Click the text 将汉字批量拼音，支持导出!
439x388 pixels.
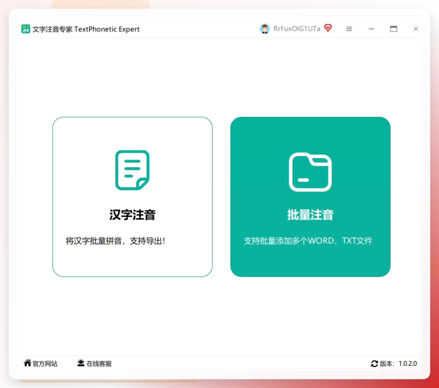click(x=116, y=241)
